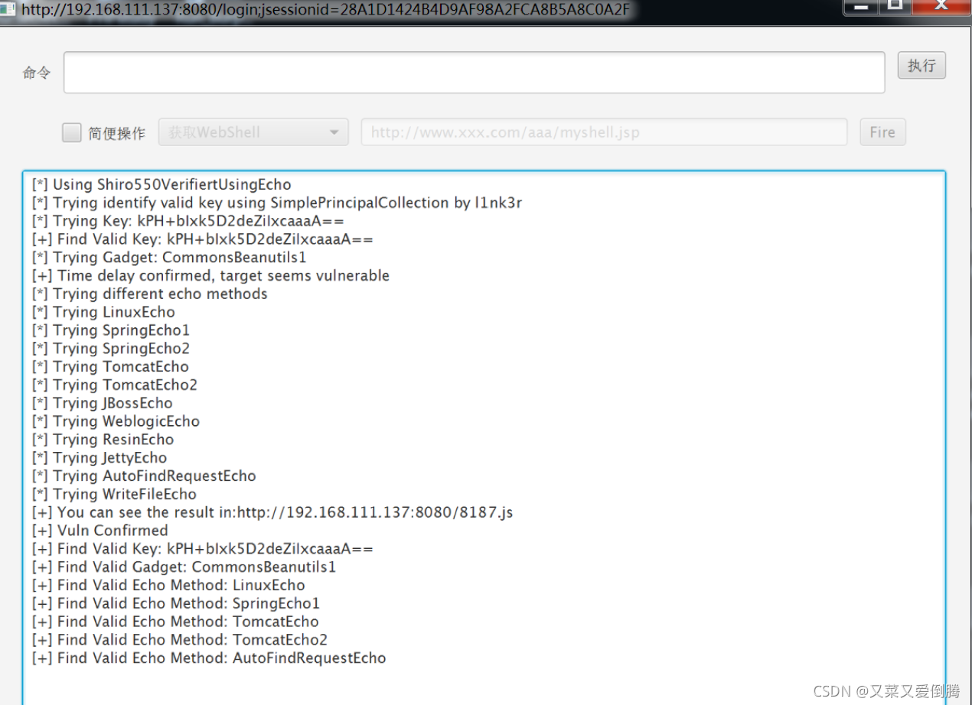Click the 命令 label
The height and width of the screenshot is (705, 972).
[37, 73]
